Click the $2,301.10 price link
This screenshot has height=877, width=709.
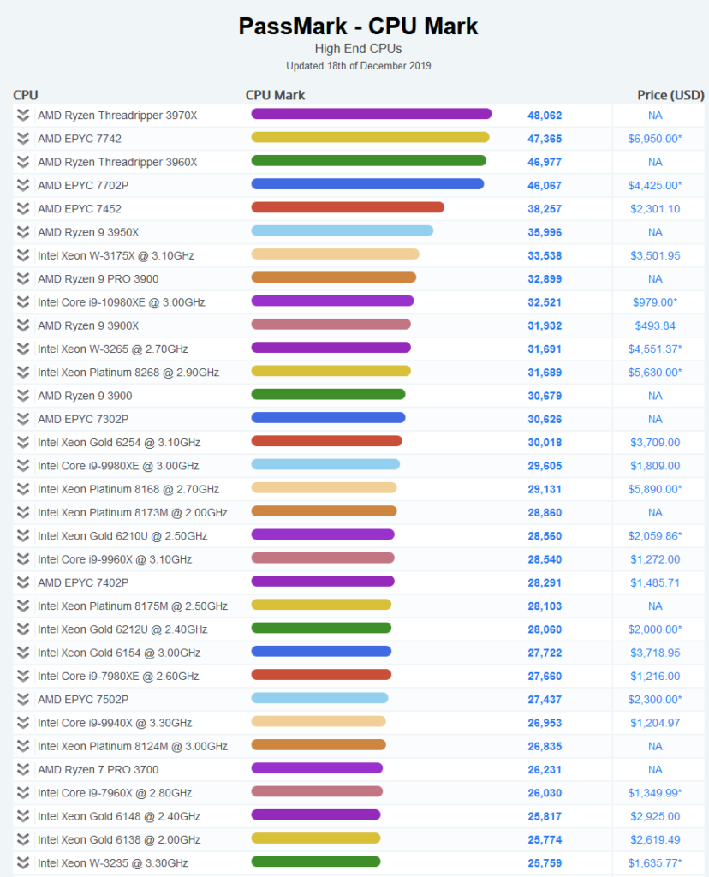[655, 209]
